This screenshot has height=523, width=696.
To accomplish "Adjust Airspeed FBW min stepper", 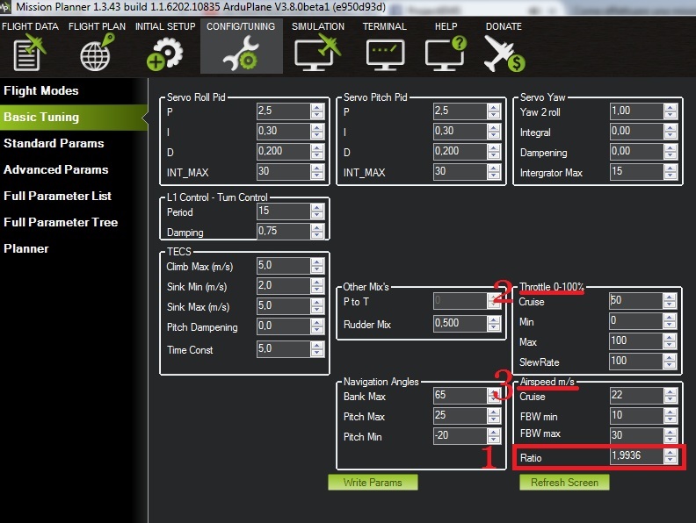I will click(671, 416).
